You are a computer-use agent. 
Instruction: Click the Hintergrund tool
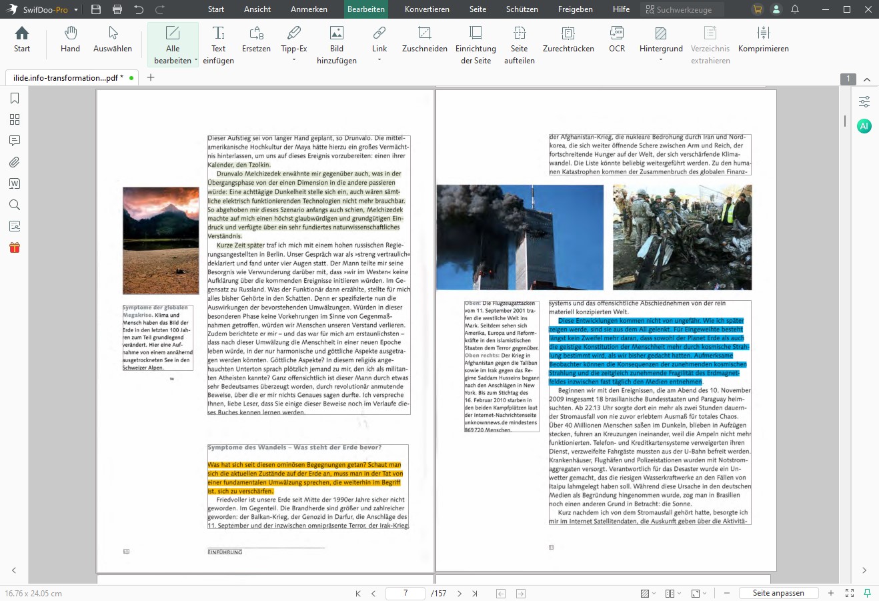[x=661, y=40]
